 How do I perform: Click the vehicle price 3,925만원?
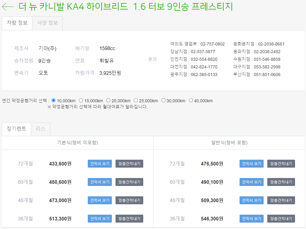[x=110, y=73]
